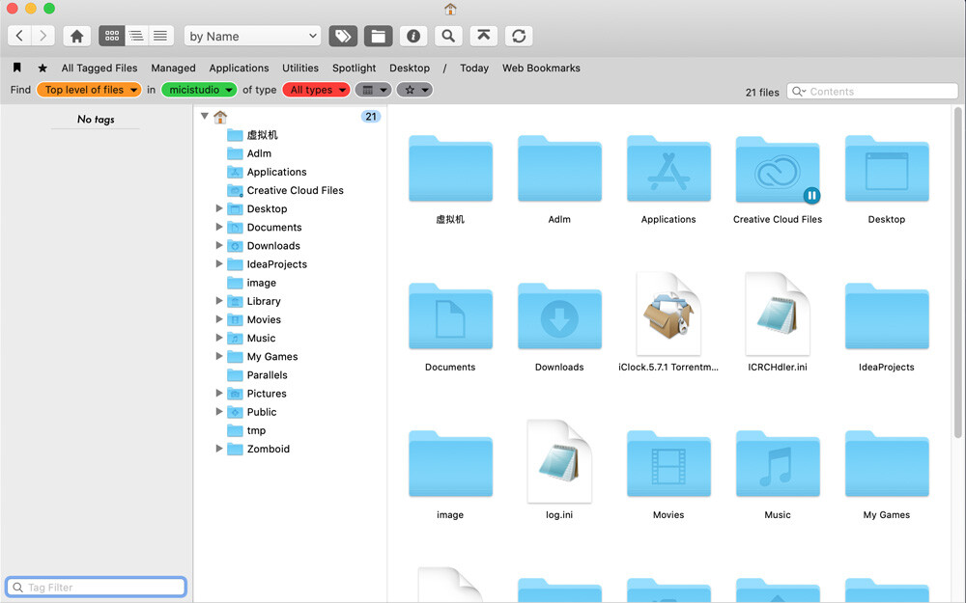
Task: Select Creative Cloud Files folder icon in grid
Action: click(x=778, y=169)
